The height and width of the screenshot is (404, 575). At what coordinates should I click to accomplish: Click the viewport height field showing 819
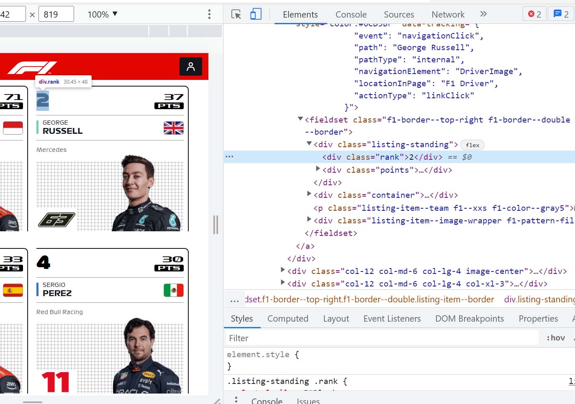pos(56,14)
